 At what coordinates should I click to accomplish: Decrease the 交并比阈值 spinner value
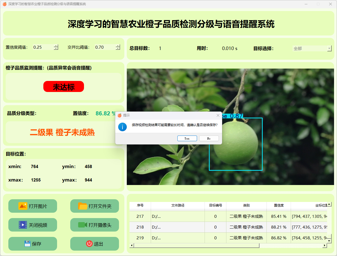118,49
